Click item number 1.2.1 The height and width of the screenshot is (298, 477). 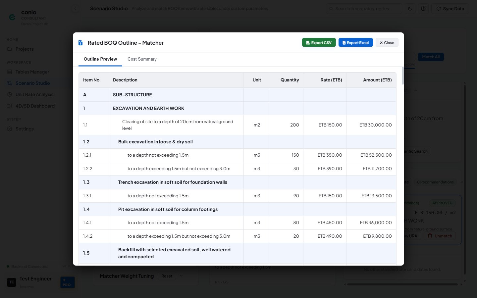click(87, 155)
